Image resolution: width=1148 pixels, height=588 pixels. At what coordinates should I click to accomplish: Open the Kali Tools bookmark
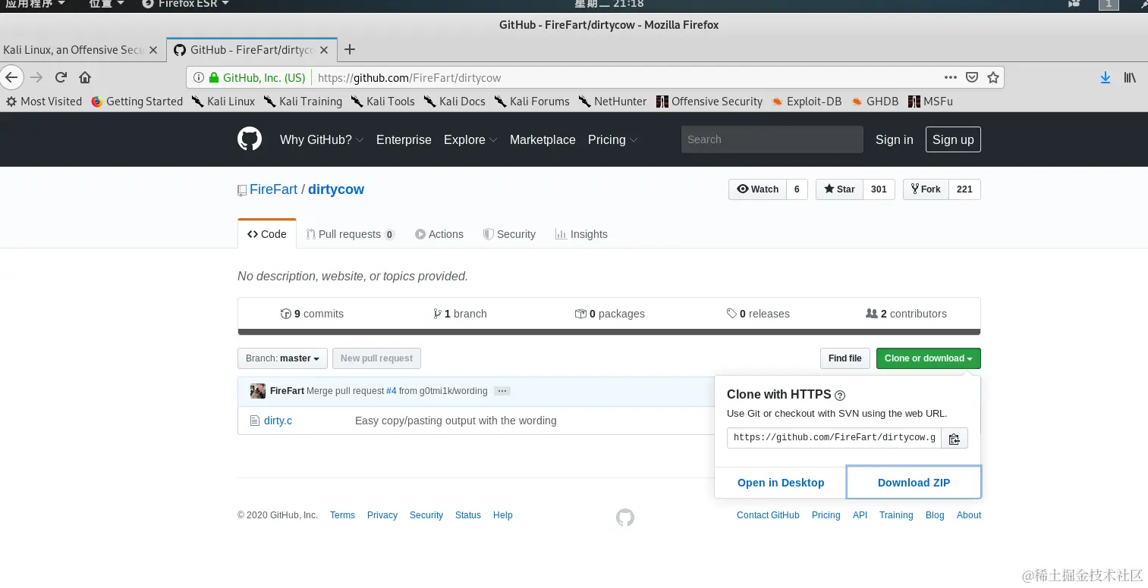(x=383, y=101)
